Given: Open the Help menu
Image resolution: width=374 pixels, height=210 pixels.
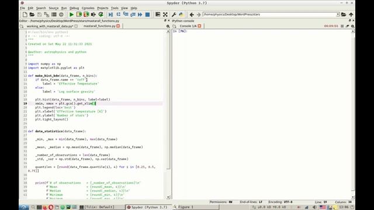Looking at the screenshot, I should point(134,8).
